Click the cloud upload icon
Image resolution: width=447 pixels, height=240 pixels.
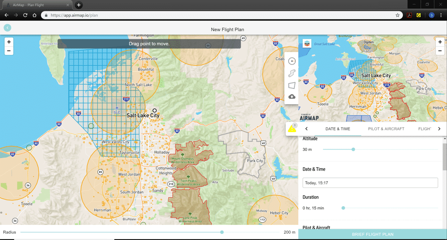coord(292,96)
